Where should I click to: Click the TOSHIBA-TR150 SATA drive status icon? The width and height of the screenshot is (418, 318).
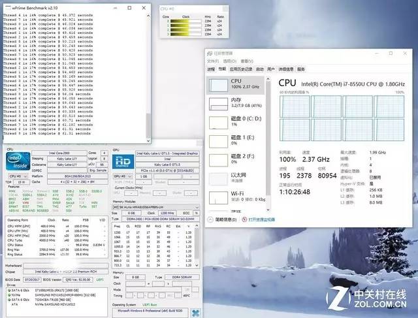point(9,300)
